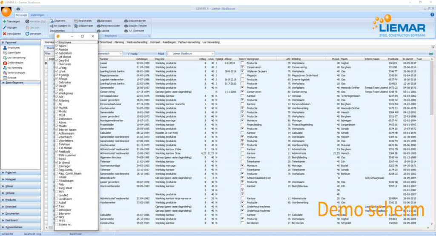436x236 pixels.
Task: Open the Werkvoorbereiding tab
Action: pos(137,42)
